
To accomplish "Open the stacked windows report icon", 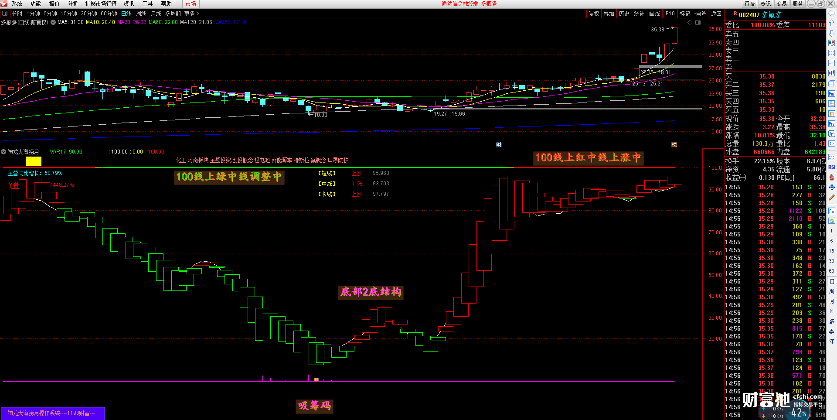I will 831,83.
